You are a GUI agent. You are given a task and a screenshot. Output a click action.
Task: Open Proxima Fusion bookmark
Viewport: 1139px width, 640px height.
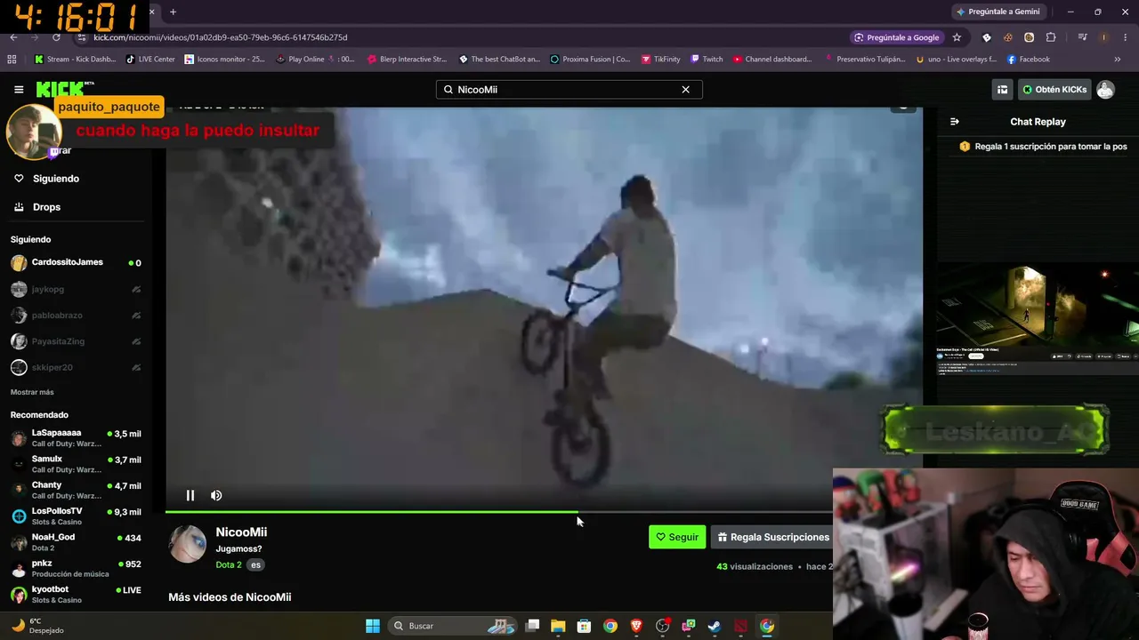(x=590, y=60)
